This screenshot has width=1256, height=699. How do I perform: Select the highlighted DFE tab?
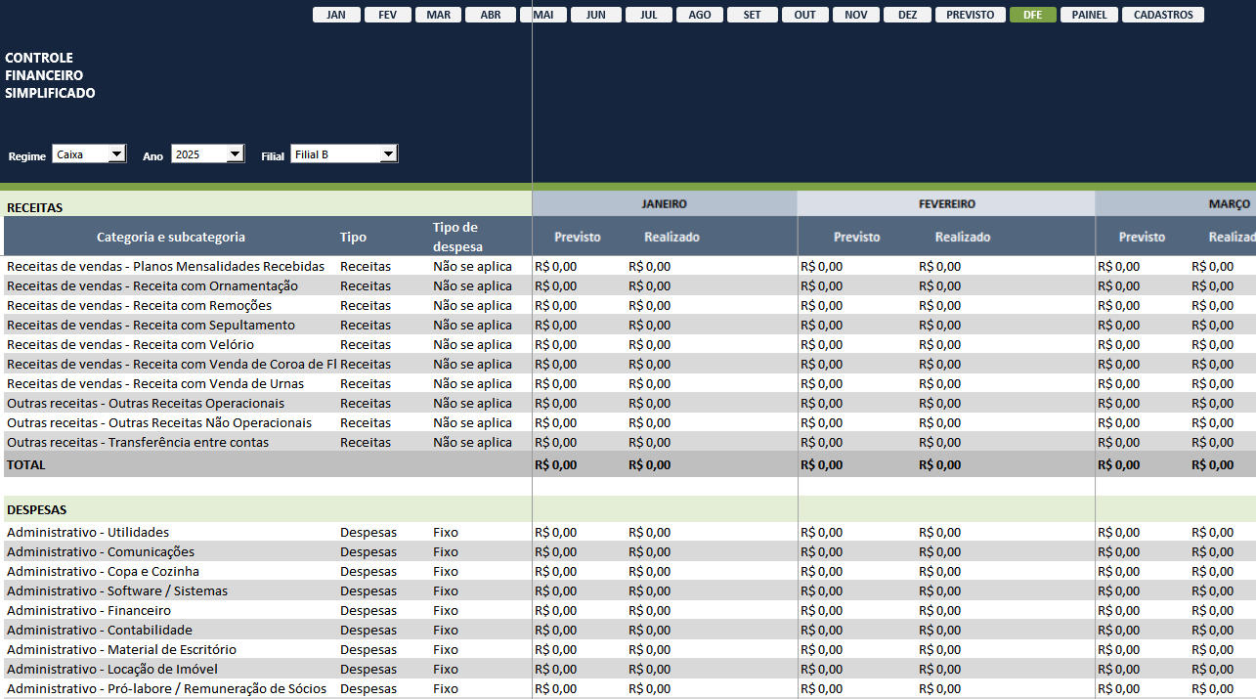point(1032,15)
